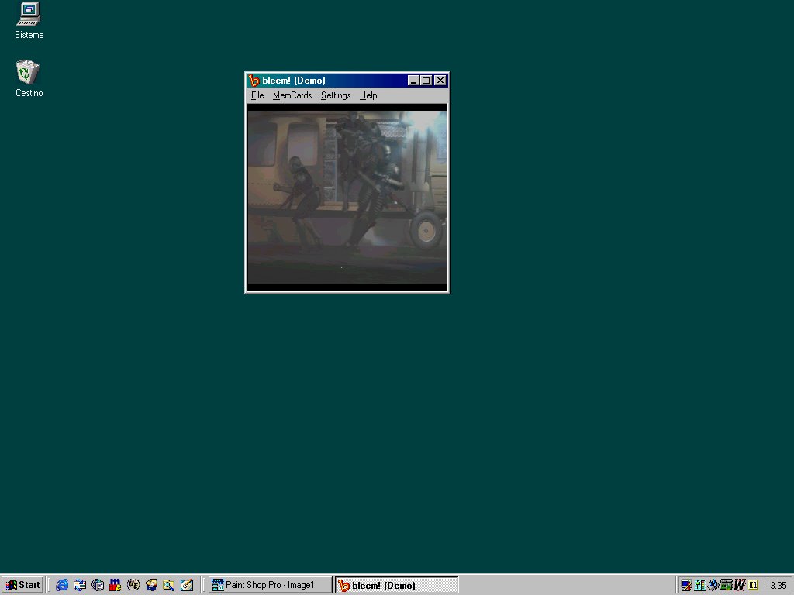Screen dimensions: 794x595
Task: Click the game video display in bleem!
Action: click(x=347, y=198)
